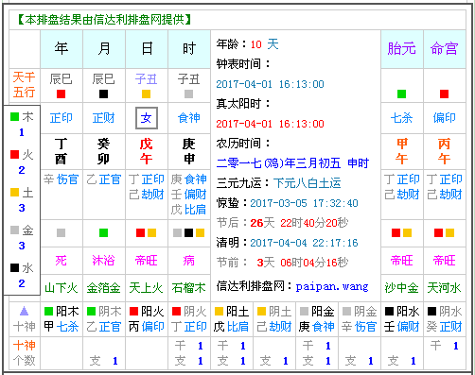Click the 金箔金 nayin label
Screen dimensions: 475x375
[x=104, y=288]
